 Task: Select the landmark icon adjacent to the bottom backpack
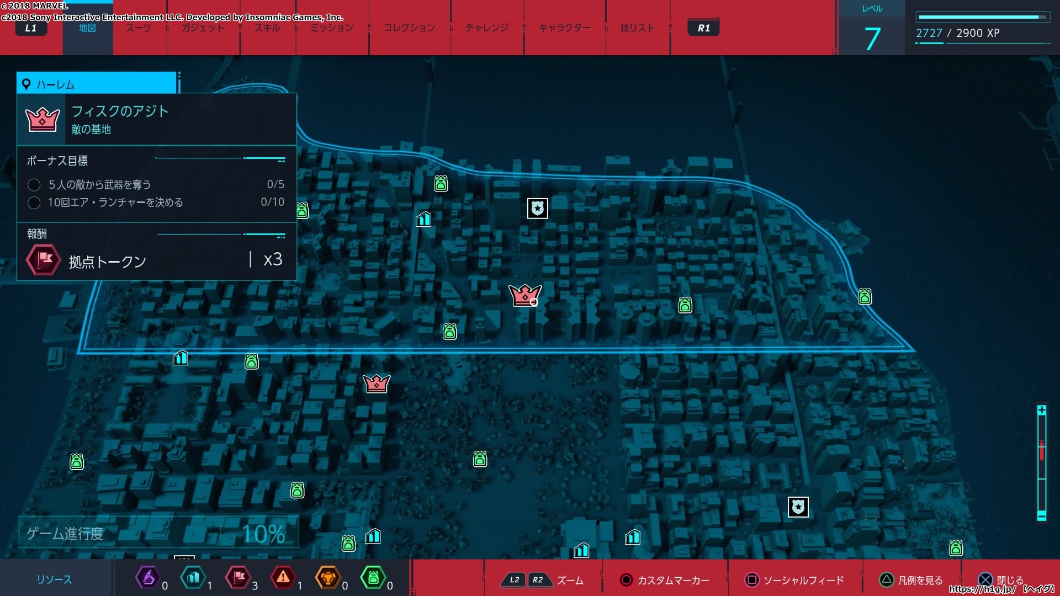click(373, 536)
